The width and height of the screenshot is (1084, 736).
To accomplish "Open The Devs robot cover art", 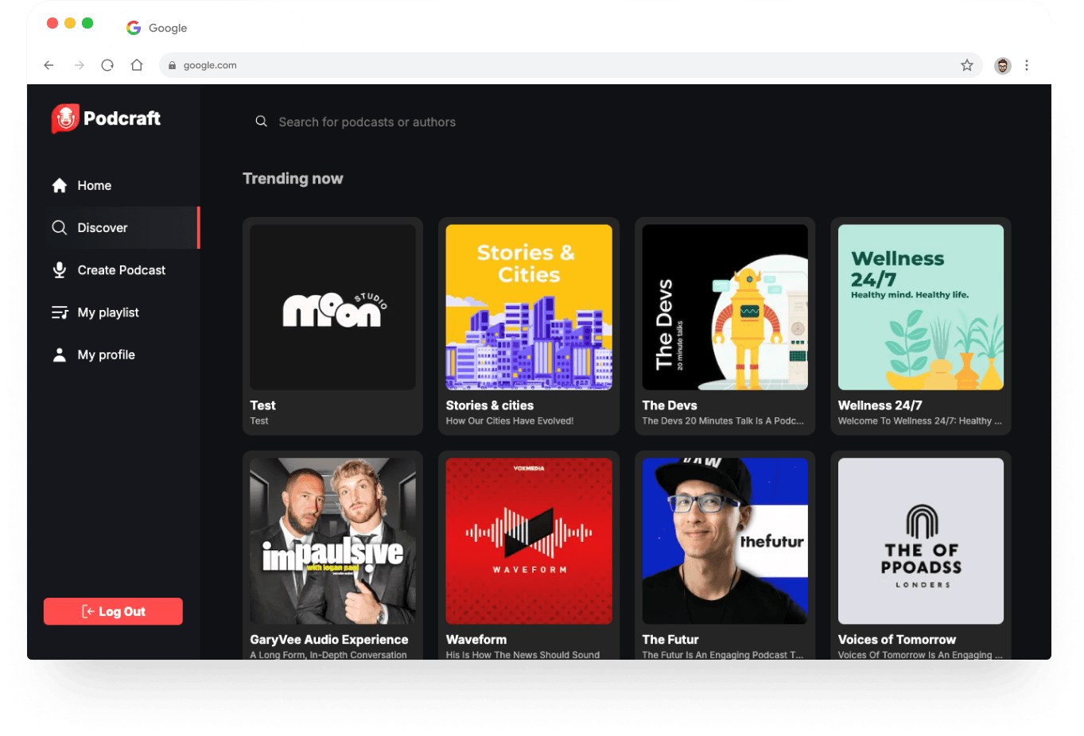I will 725,307.
